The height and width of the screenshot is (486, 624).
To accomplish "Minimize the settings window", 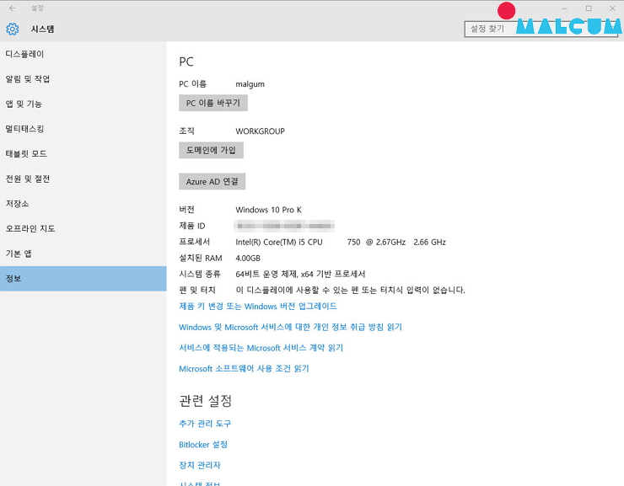I will click(564, 8).
